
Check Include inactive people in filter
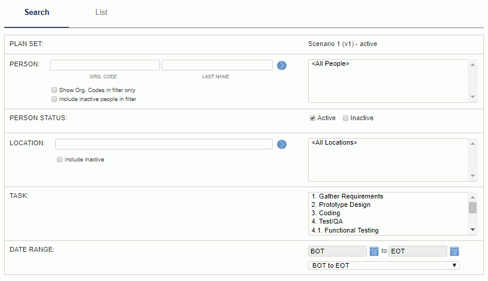click(x=54, y=99)
